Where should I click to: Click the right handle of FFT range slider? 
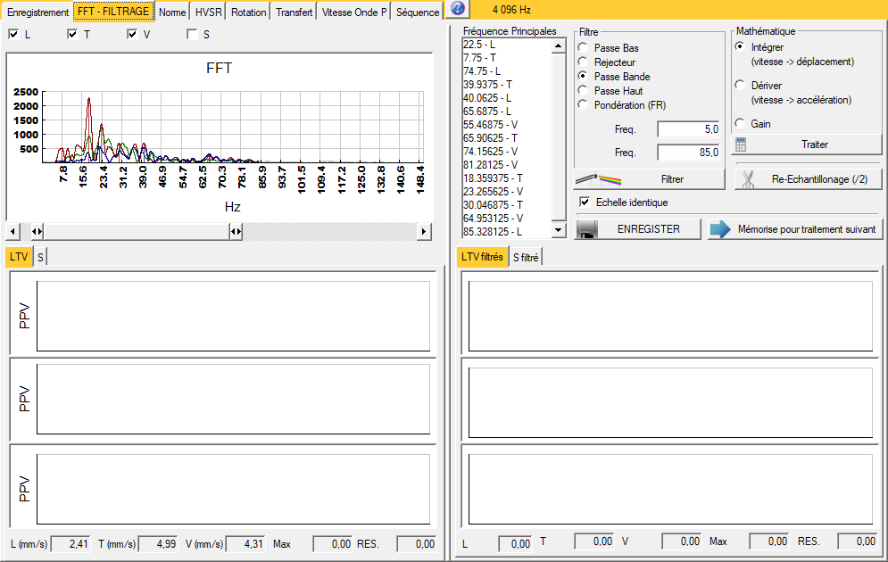pos(237,231)
